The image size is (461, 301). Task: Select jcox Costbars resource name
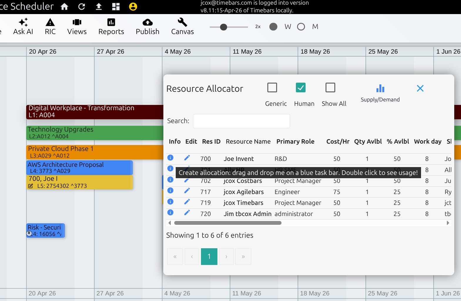pyautogui.click(x=243, y=181)
